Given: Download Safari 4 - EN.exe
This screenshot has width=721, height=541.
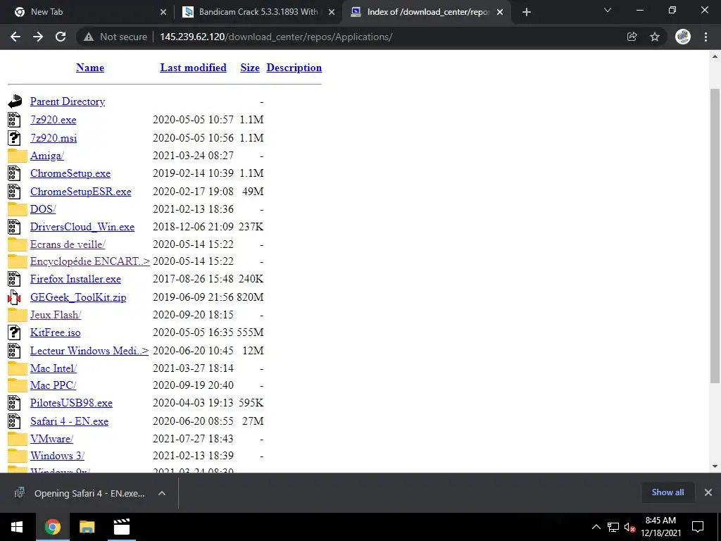Looking at the screenshot, I should point(70,421).
